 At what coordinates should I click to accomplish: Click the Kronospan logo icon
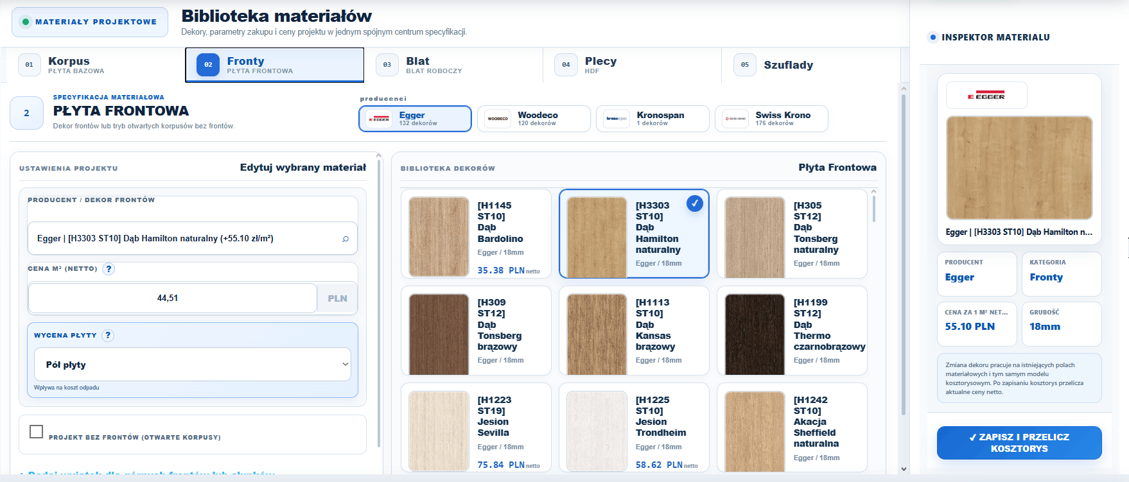click(617, 119)
